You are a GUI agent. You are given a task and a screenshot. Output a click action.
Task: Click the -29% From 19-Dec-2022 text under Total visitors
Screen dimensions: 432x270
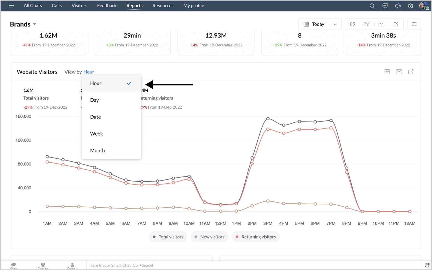tap(46, 107)
